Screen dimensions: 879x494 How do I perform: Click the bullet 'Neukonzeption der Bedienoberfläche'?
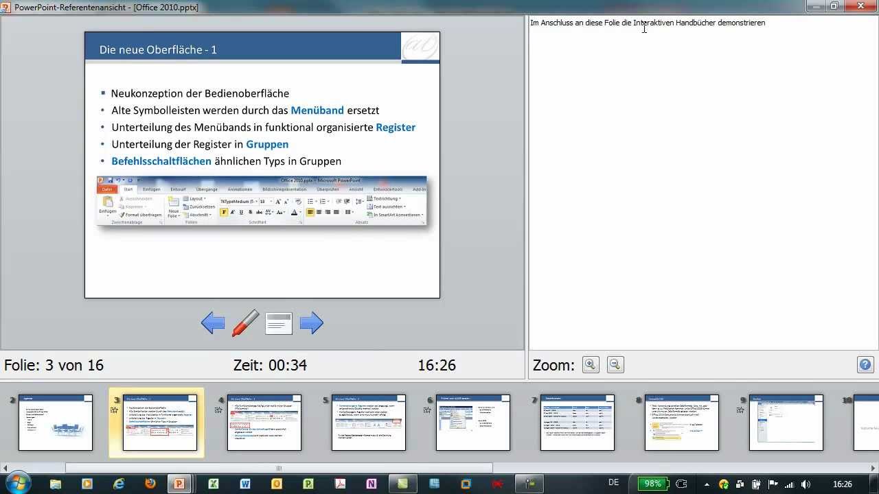[200, 93]
